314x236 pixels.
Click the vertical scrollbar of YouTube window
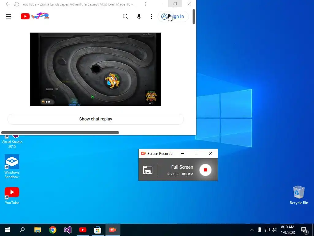point(194,17)
